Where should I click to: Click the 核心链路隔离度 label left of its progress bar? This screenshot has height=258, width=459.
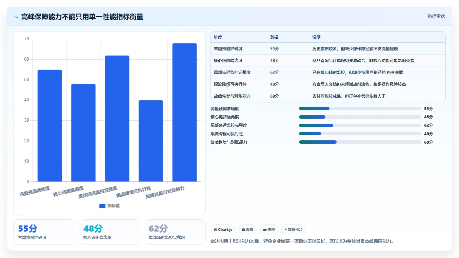[x=225, y=117]
